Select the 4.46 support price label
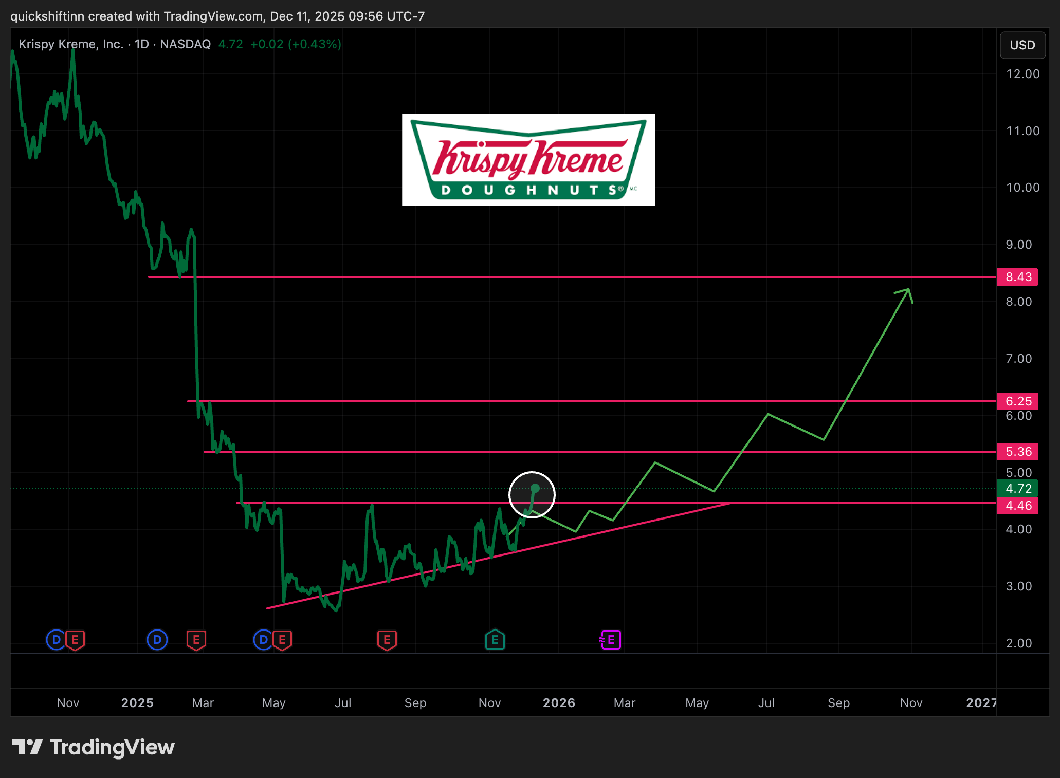The width and height of the screenshot is (1060, 778). click(x=1018, y=506)
